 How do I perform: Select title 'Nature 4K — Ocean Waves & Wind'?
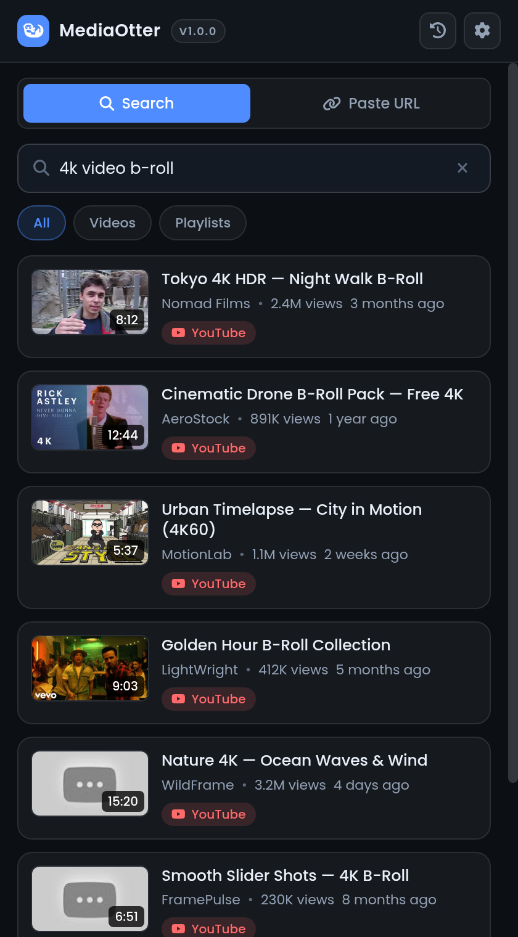[294, 761]
